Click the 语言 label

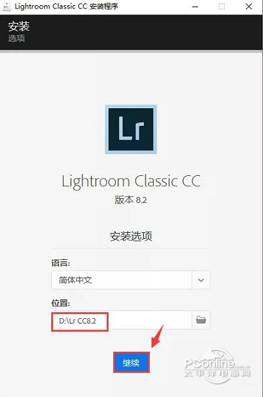60,263
